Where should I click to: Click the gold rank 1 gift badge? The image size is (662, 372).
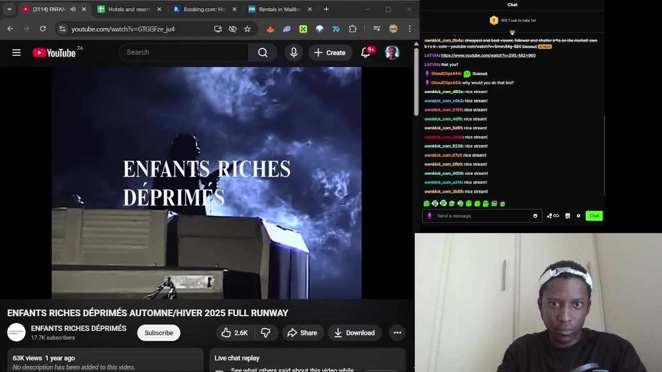494,21
